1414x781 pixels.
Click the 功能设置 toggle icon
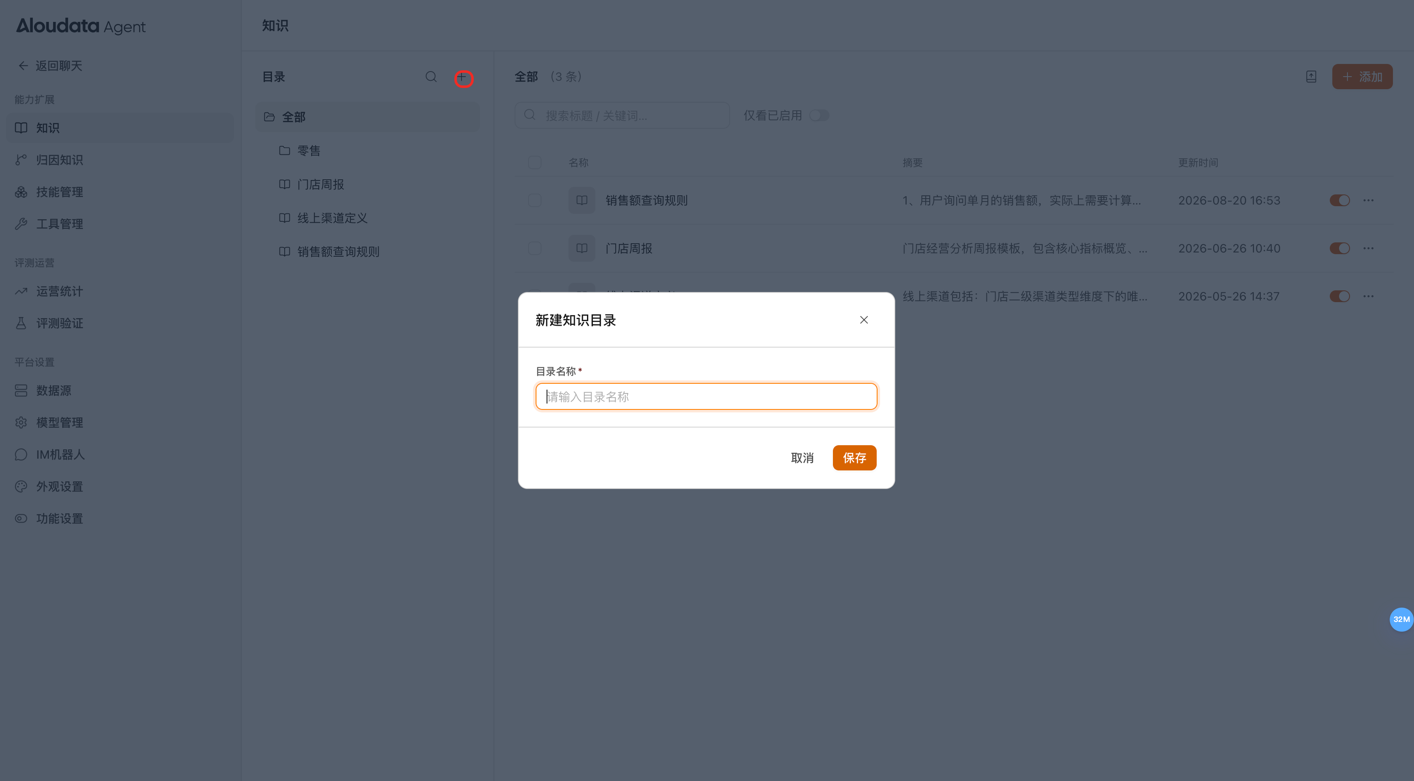click(x=21, y=518)
